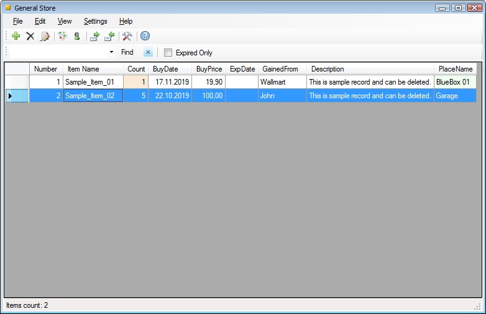
Task: Click the General Store app icon in title bar
Action: pos(8,7)
